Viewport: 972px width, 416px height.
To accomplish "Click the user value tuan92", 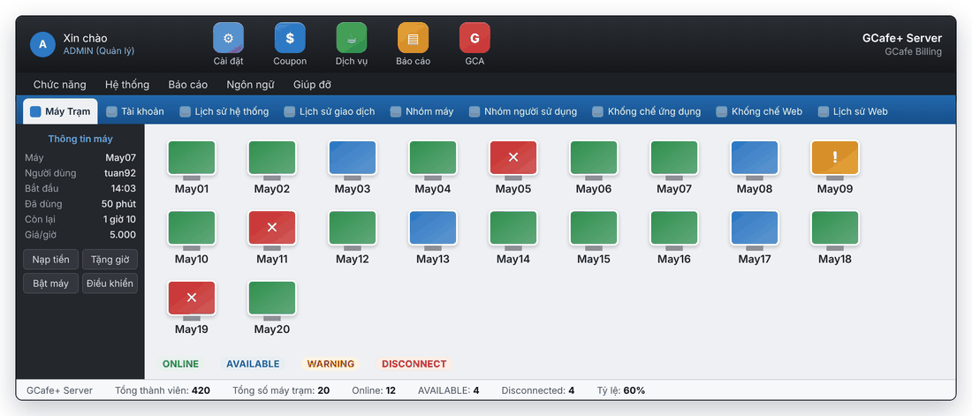I will click(120, 173).
